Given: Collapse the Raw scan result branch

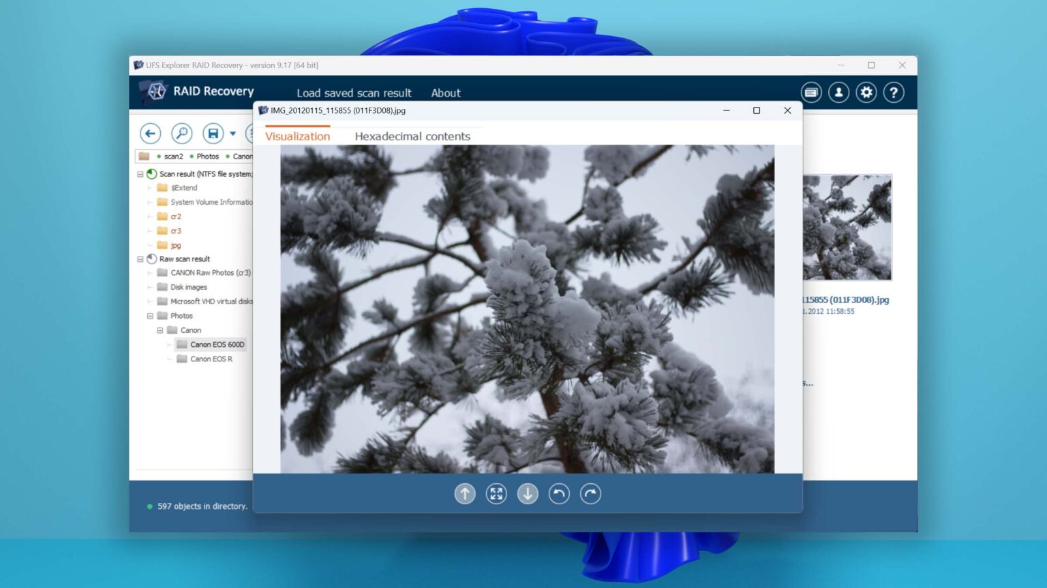Looking at the screenshot, I should [x=140, y=259].
